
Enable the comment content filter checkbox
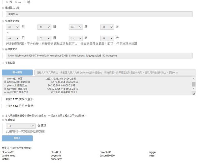click(3, 7)
